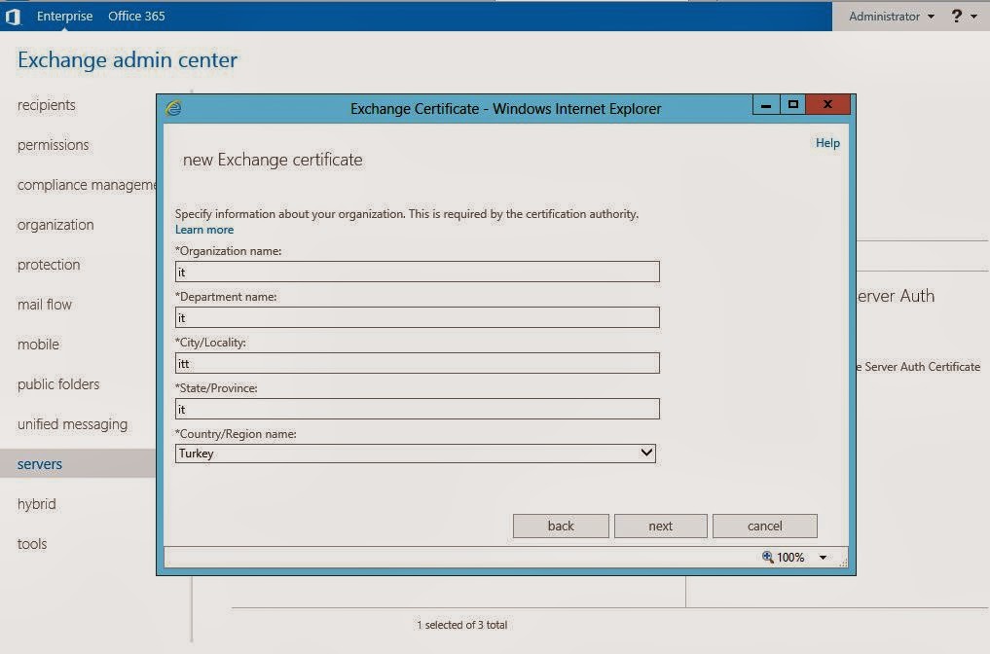Focus the Department name input field
This screenshot has width=990, height=654.
(x=417, y=317)
